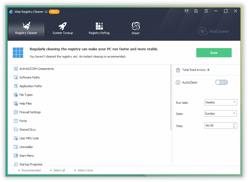Click the Uninstaller icon
The width and height of the screenshot is (248, 182).
click(16, 147)
